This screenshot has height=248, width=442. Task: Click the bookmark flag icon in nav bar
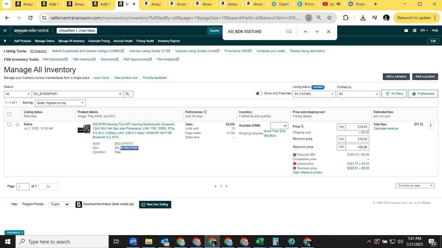coord(5,41)
